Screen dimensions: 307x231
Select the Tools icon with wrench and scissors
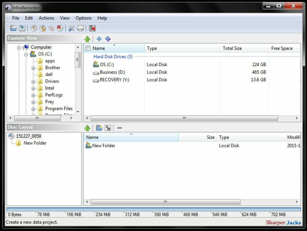[x=72, y=28]
